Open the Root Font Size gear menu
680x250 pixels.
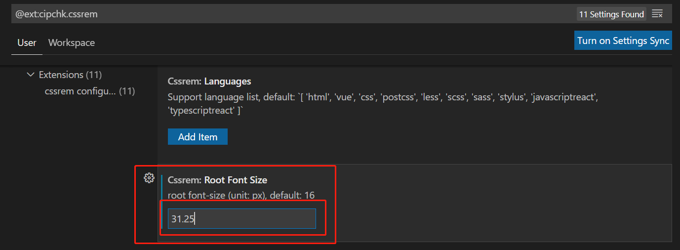pyautogui.click(x=149, y=178)
